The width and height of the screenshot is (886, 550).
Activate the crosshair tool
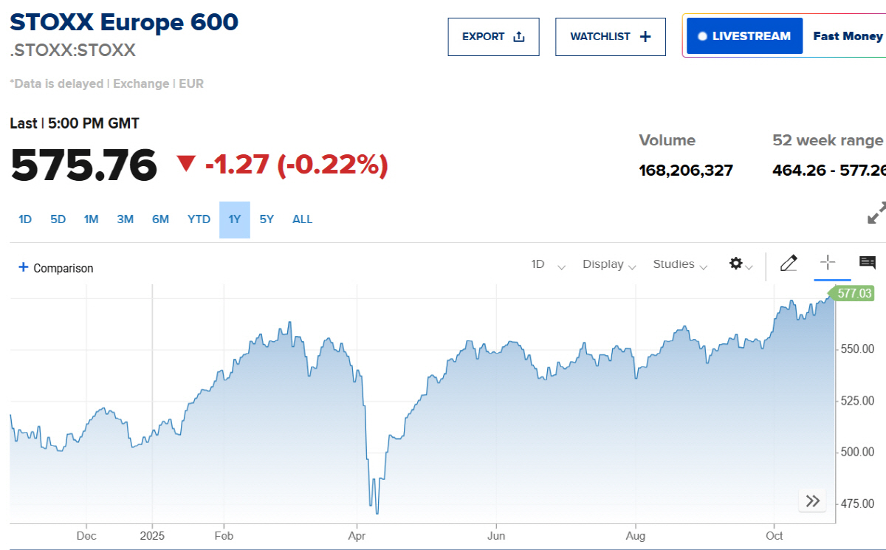(828, 263)
